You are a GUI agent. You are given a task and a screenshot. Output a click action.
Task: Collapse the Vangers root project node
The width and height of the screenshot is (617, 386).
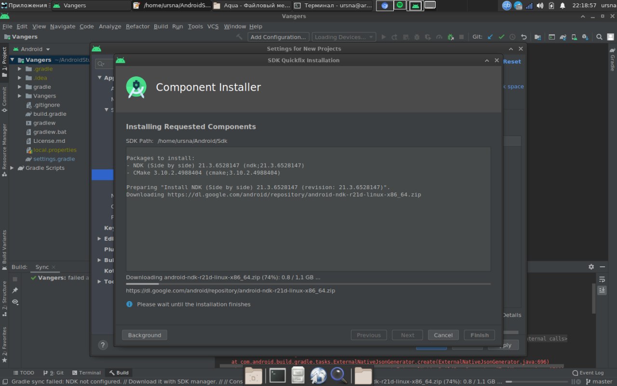coord(12,60)
